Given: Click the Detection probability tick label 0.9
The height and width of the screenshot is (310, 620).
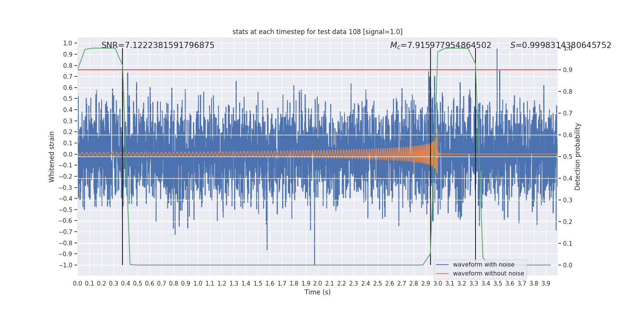Looking at the screenshot, I should 568,70.
